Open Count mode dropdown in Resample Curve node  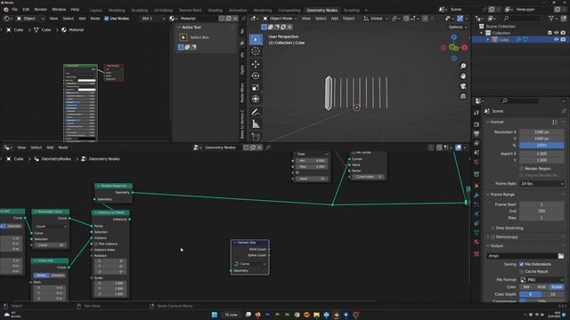[51, 227]
